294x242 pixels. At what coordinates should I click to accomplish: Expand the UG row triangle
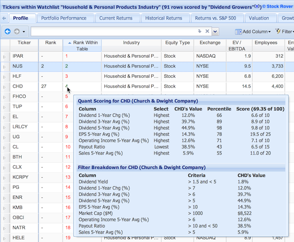[4, 137]
